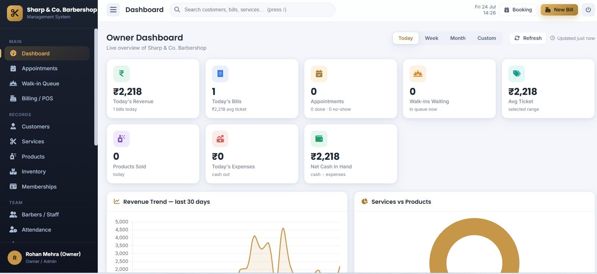Click the power logout icon
Viewport: 597px width, 274px height.
[x=588, y=10]
